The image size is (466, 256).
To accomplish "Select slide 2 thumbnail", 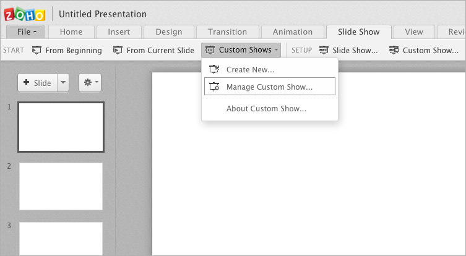I will [61, 186].
